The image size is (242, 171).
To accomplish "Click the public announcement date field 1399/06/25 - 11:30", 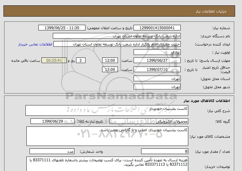I will coord(62,28).
